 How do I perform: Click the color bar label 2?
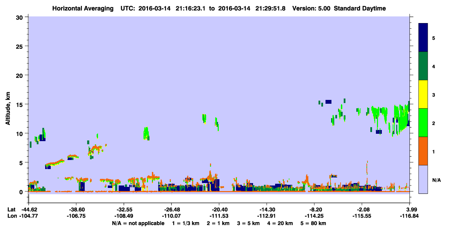(434, 123)
